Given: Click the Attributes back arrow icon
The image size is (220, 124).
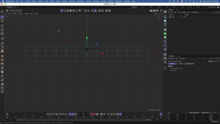Looking at the screenshot, I should click(x=204, y=59).
